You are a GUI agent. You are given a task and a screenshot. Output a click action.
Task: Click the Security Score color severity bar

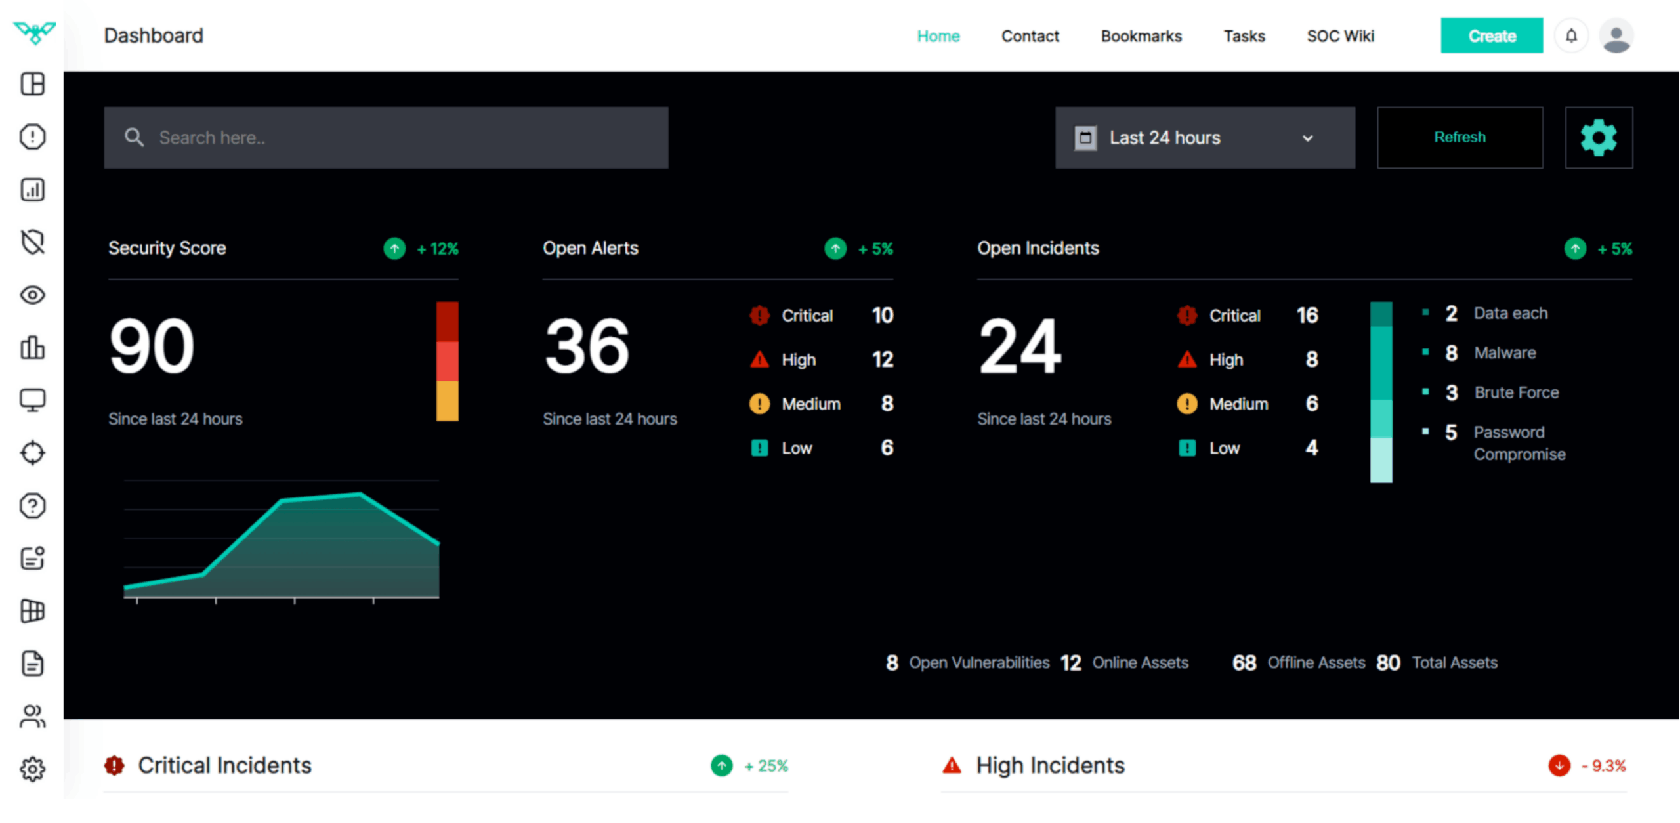447,361
